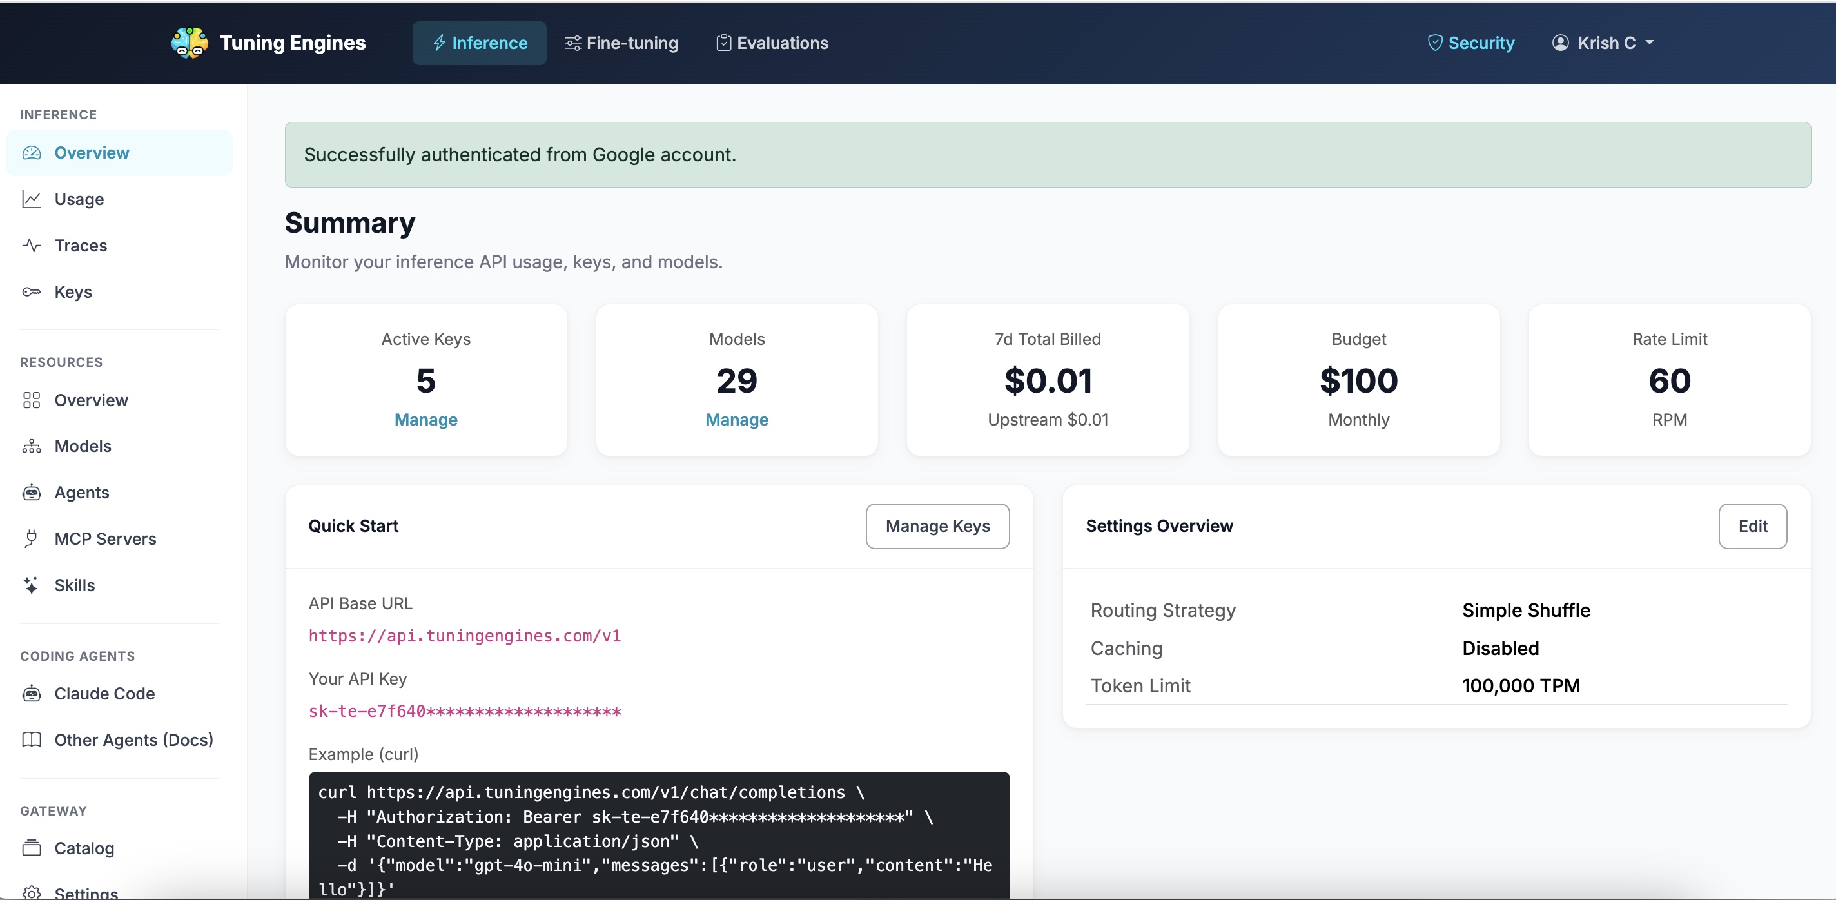The width and height of the screenshot is (1836, 900).
Task: Click the Simple Shuffle routing strategy value
Action: pyautogui.click(x=1526, y=610)
